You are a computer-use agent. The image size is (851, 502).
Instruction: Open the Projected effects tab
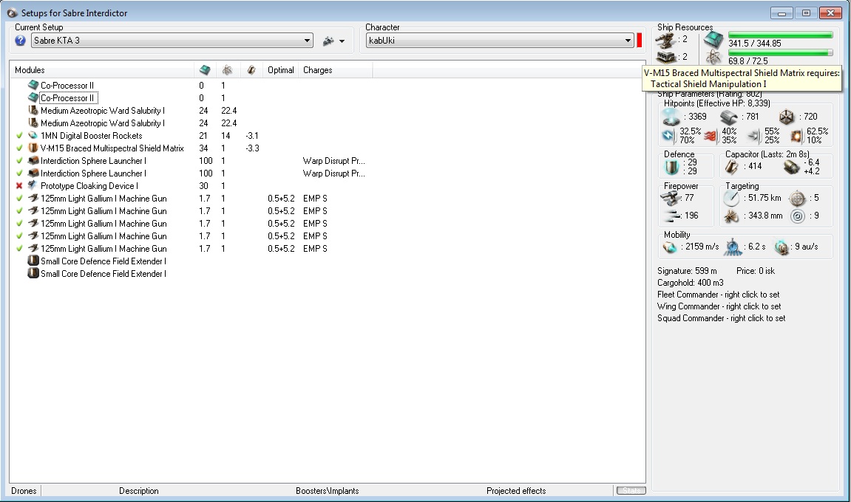516,491
